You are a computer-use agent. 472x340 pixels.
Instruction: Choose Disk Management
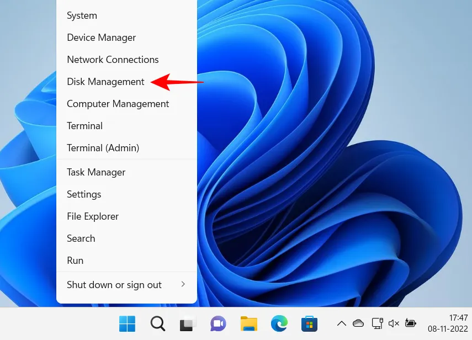[126, 82]
